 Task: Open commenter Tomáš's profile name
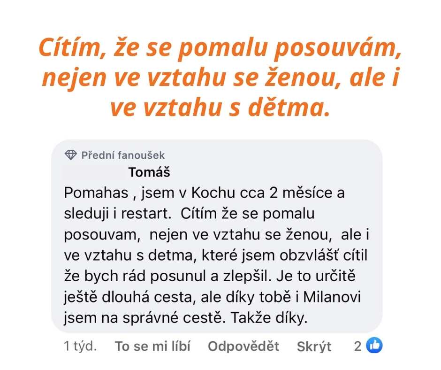click(x=149, y=172)
